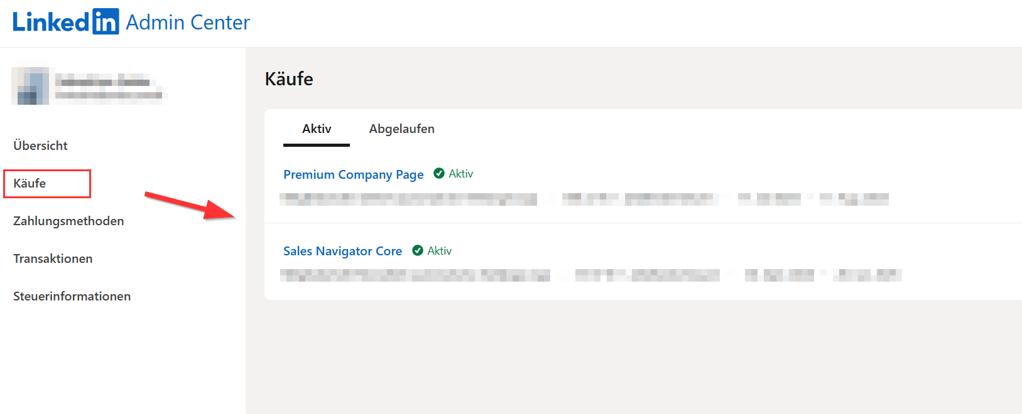Viewport: 1022px width, 414px height.
Task: Click blurred details under Sales Navigator Core
Action: point(415,275)
